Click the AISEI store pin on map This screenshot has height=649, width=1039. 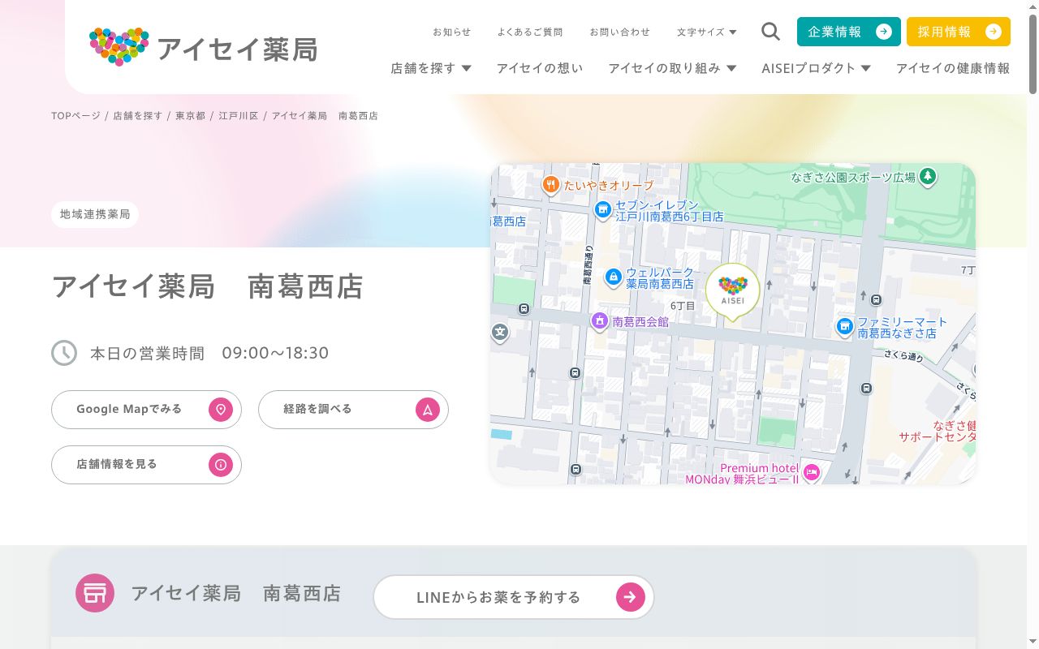732,293
